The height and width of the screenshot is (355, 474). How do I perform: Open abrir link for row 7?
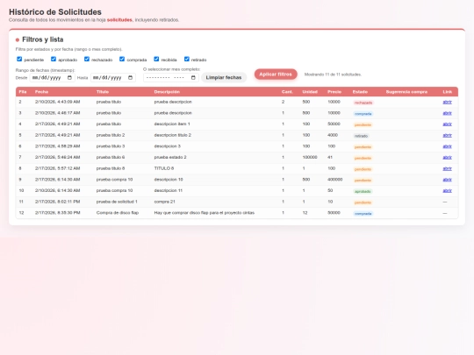pyautogui.click(x=447, y=157)
